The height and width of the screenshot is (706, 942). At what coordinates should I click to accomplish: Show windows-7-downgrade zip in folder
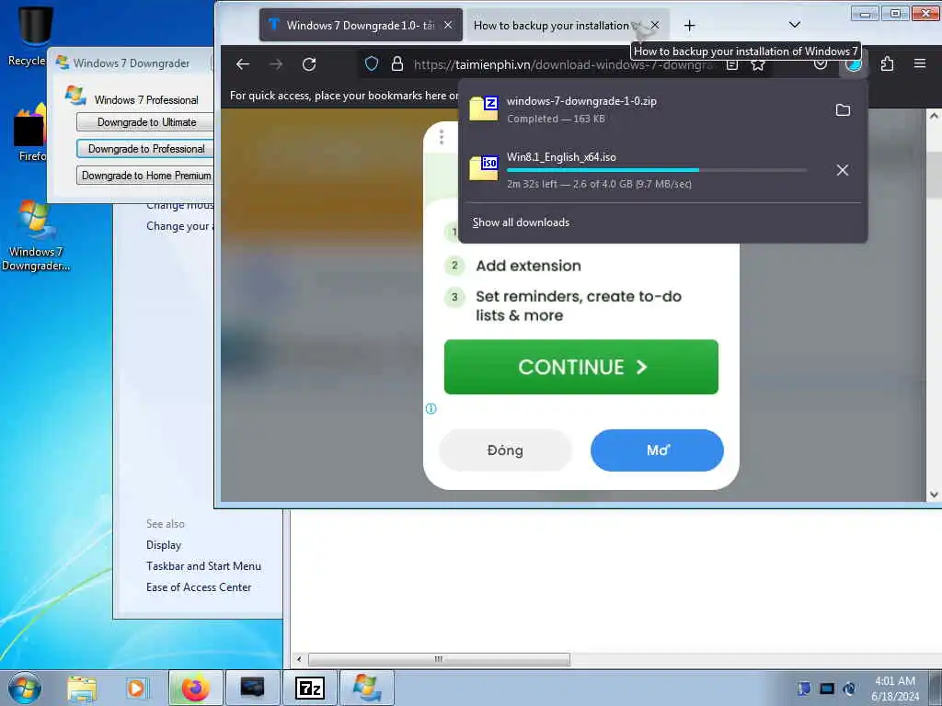[x=843, y=110]
